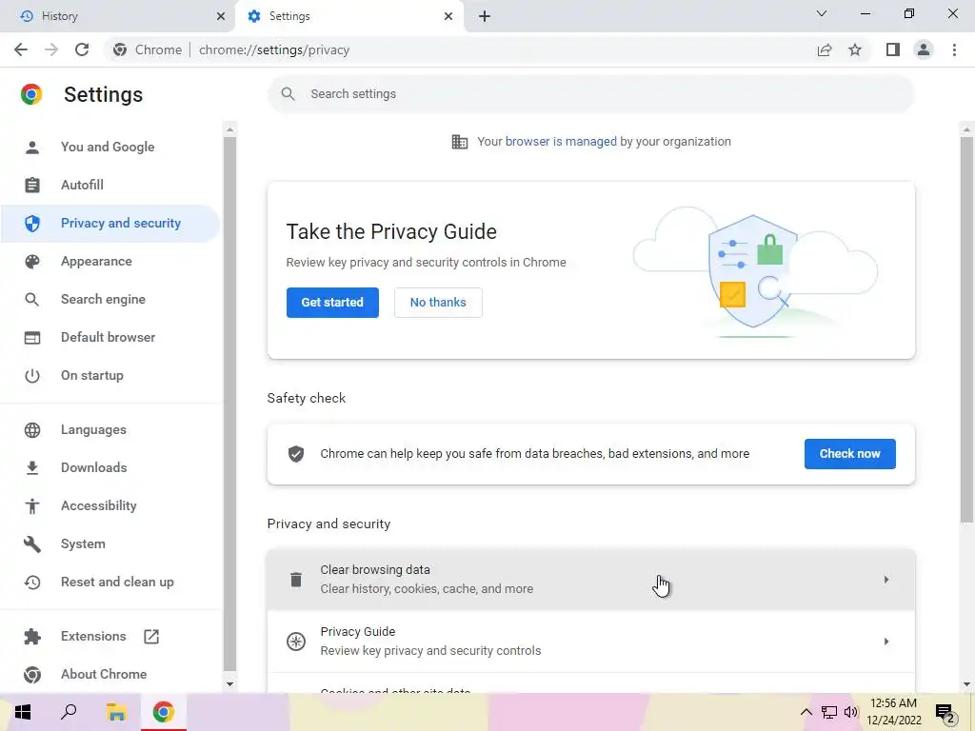Click the main page scrollbar thumb
This screenshot has height=731, width=975.
pos(966,329)
